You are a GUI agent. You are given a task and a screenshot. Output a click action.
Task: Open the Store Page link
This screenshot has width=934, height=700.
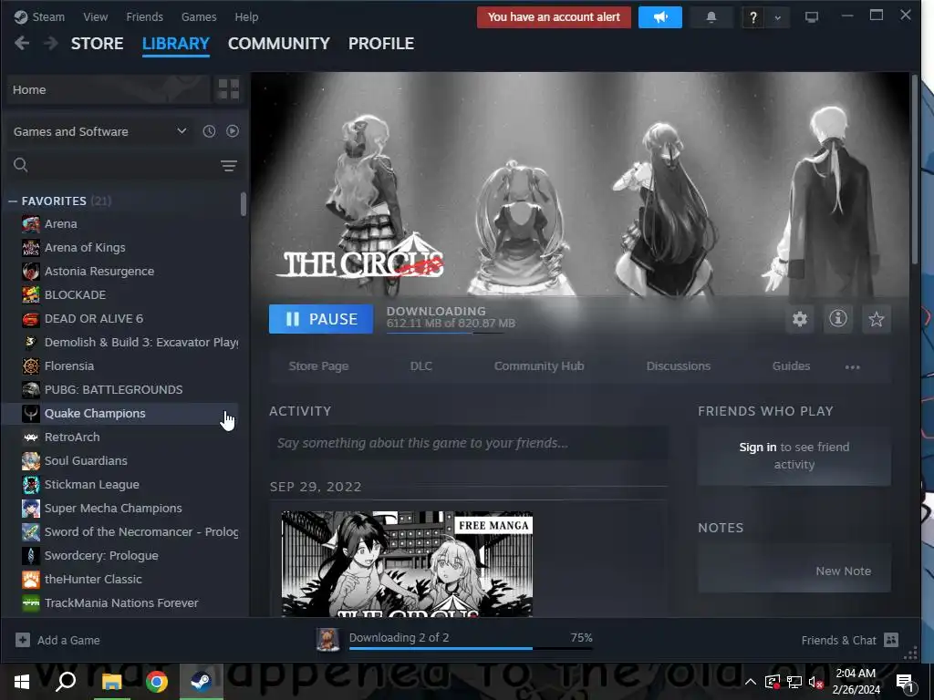click(x=318, y=366)
